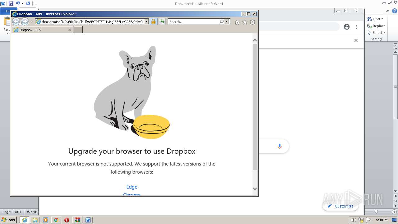Click Word status 'Page: 1 of 1'
The height and width of the screenshot is (224, 398).
pos(12,212)
